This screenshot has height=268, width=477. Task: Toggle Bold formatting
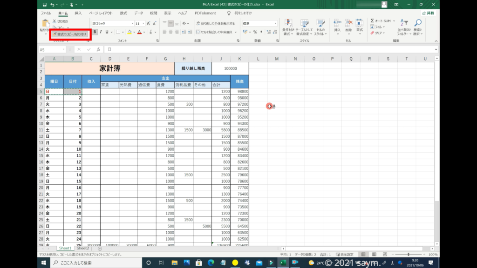[95, 32]
